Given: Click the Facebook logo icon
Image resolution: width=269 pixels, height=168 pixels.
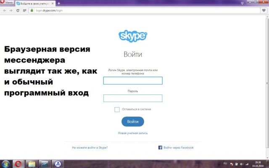Looking at the screenshot, I should [x=160, y=147].
